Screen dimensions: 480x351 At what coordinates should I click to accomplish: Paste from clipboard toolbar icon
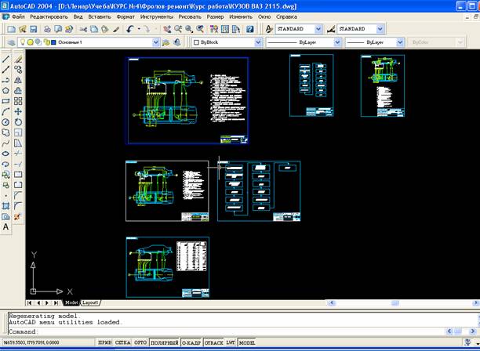(105, 29)
